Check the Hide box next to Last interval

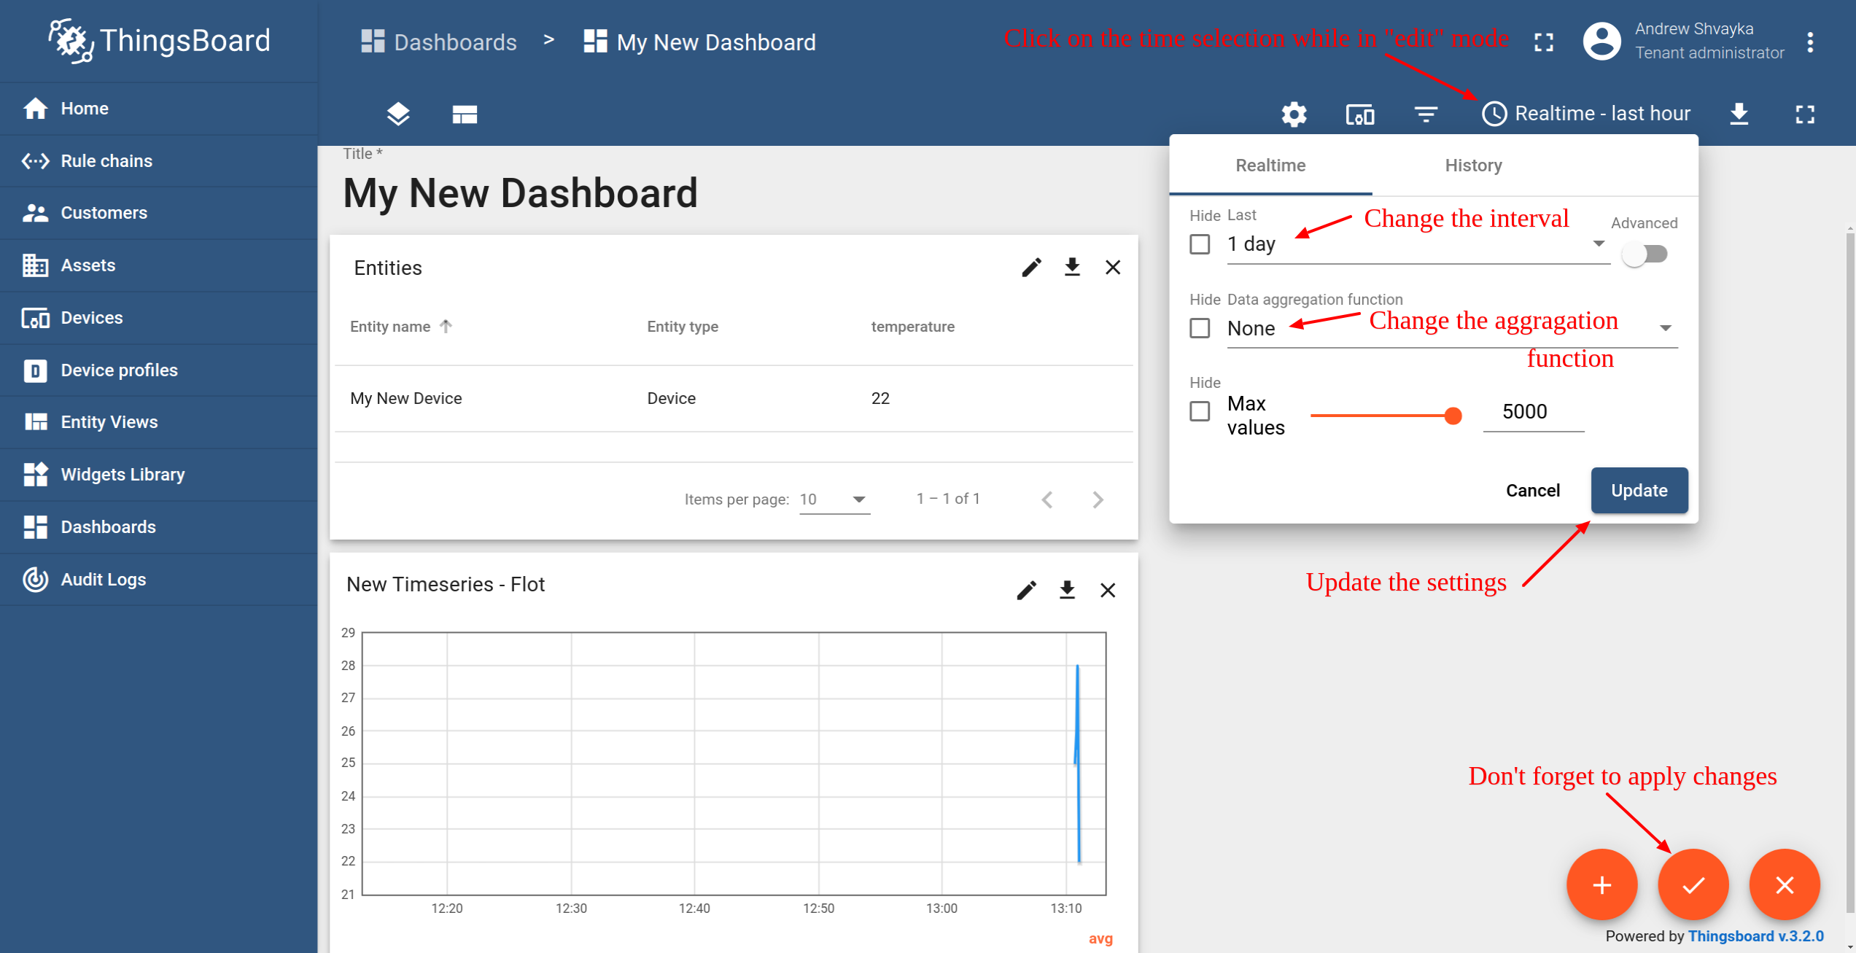click(x=1200, y=244)
